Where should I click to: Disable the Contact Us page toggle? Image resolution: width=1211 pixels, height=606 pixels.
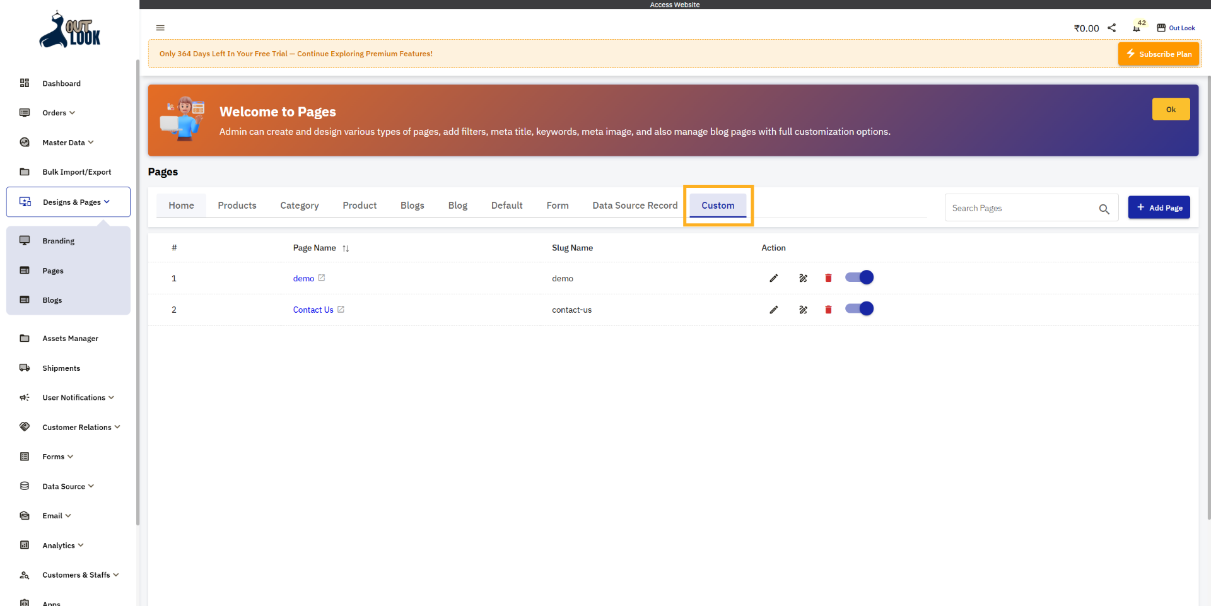coord(859,309)
